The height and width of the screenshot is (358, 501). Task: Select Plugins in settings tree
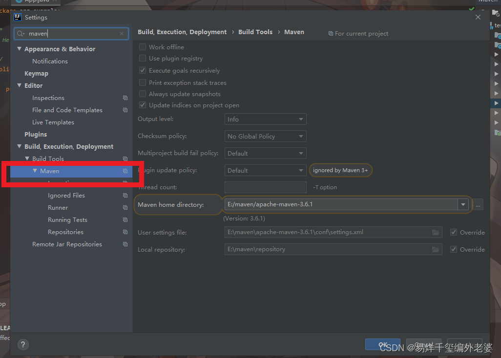[36, 134]
